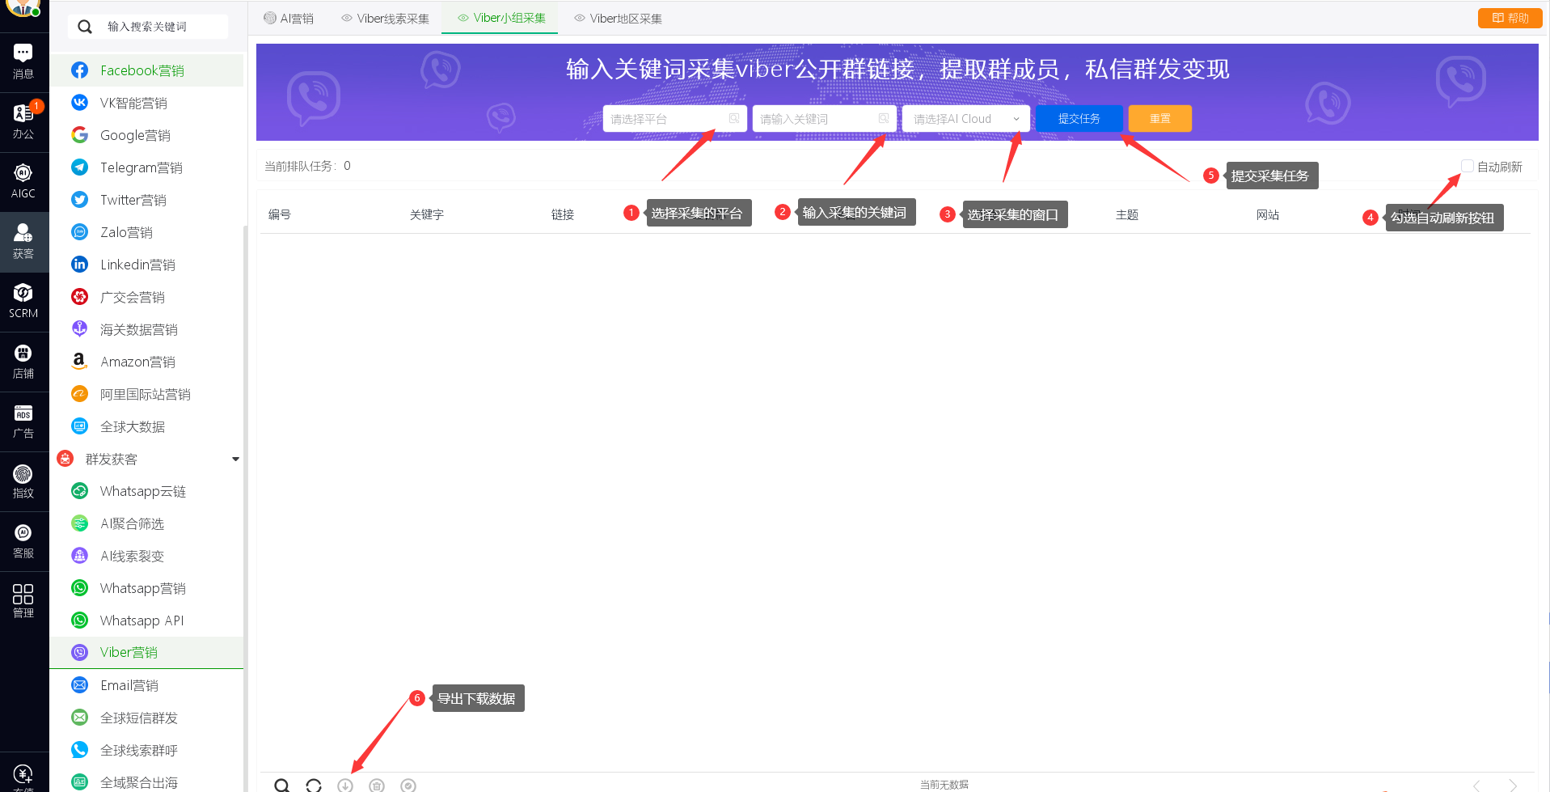Switch to the Viber小组采集 tab
The height and width of the screenshot is (792, 1550).
pyautogui.click(x=500, y=18)
